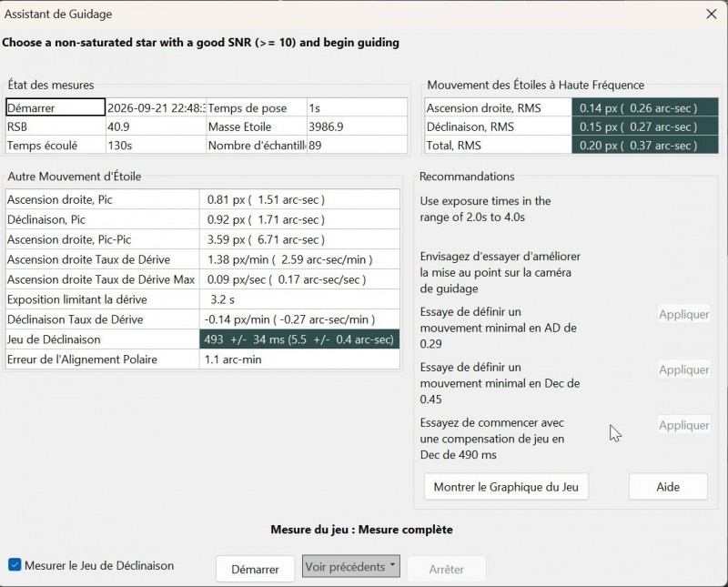Click the Erreur de l'Alignement Polaire value 1.1 arc-min
728x587 pixels.
(299, 359)
